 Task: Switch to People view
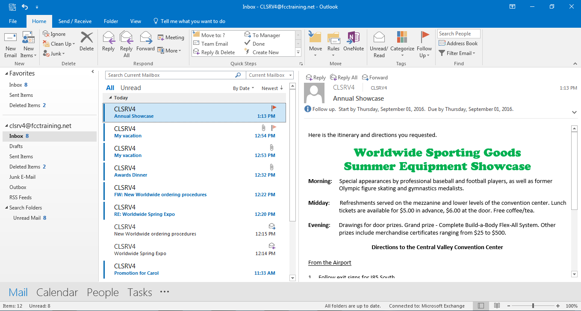(103, 292)
